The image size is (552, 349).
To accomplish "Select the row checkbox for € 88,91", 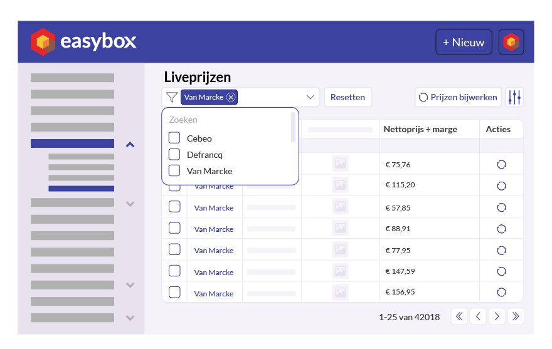I will click(174, 228).
